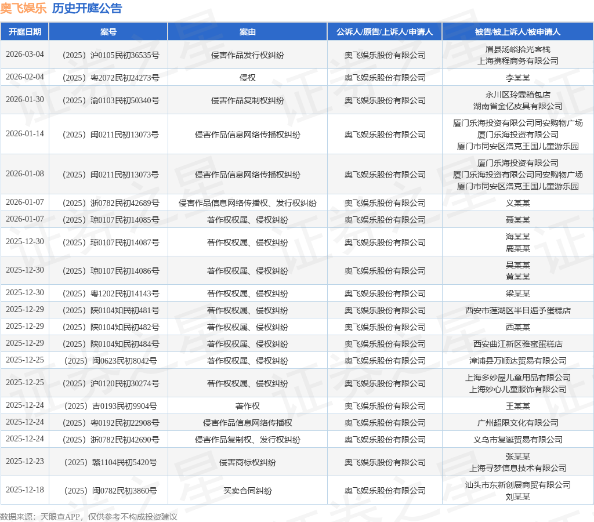
Task: Select case number (2025)琼0107民初14085号
Action: (111, 220)
